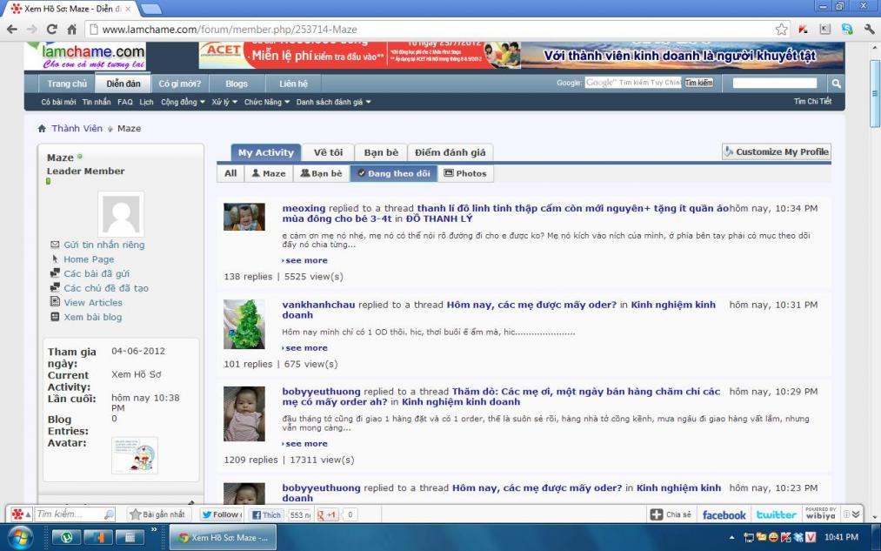The height and width of the screenshot is (551, 881).
Task: Filter activity by Đang theo dõi
Action: pyautogui.click(x=393, y=173)
